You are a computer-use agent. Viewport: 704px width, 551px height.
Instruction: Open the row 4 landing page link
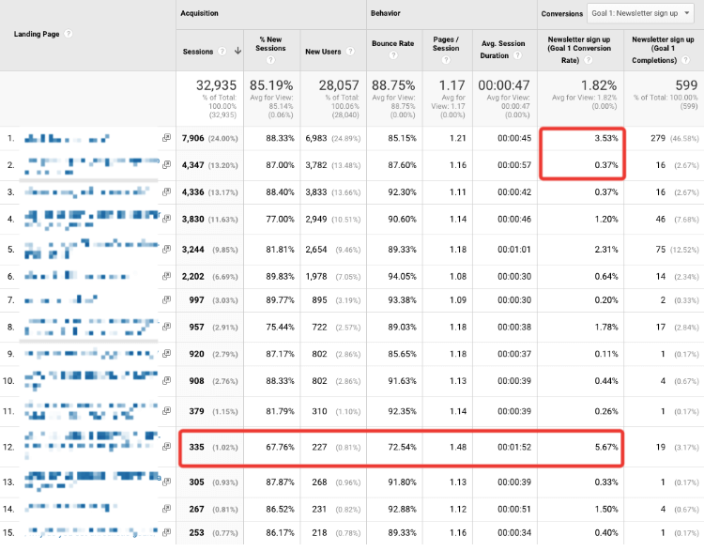click(92, 219)
